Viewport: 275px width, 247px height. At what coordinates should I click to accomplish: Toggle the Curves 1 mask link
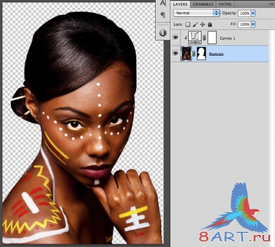pyautogui.click(x=204, y=38)
